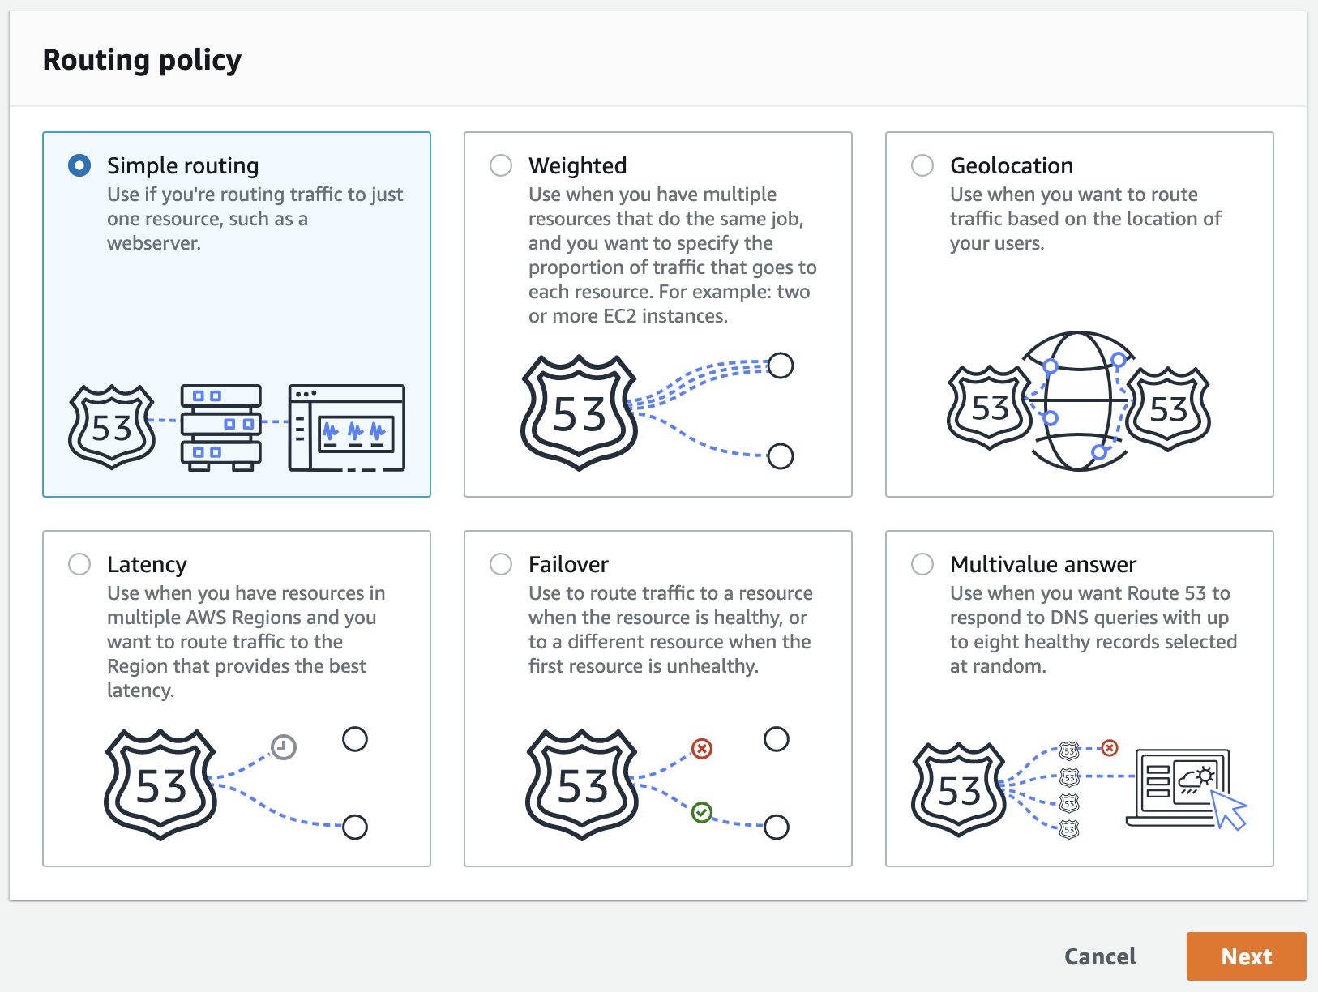Screen dimensions: 1318x992
Task: Click the Route 53 shield in Simple routing
Action: [x=112, y=427]
